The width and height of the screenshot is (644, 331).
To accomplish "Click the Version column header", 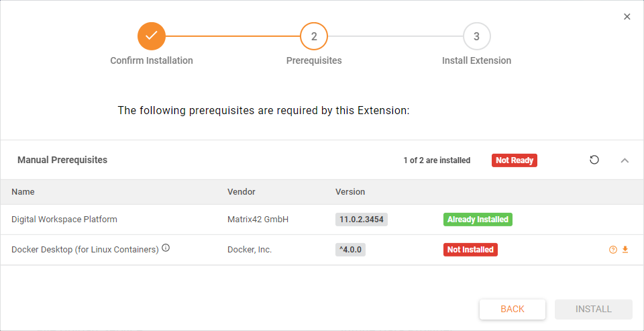I will 350,192.
